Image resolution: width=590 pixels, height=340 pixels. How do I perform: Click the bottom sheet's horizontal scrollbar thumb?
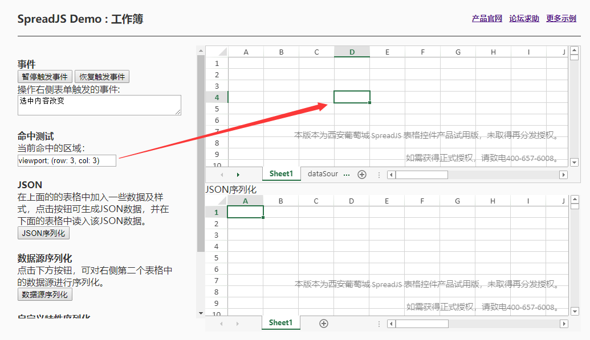tap(422, 324)
